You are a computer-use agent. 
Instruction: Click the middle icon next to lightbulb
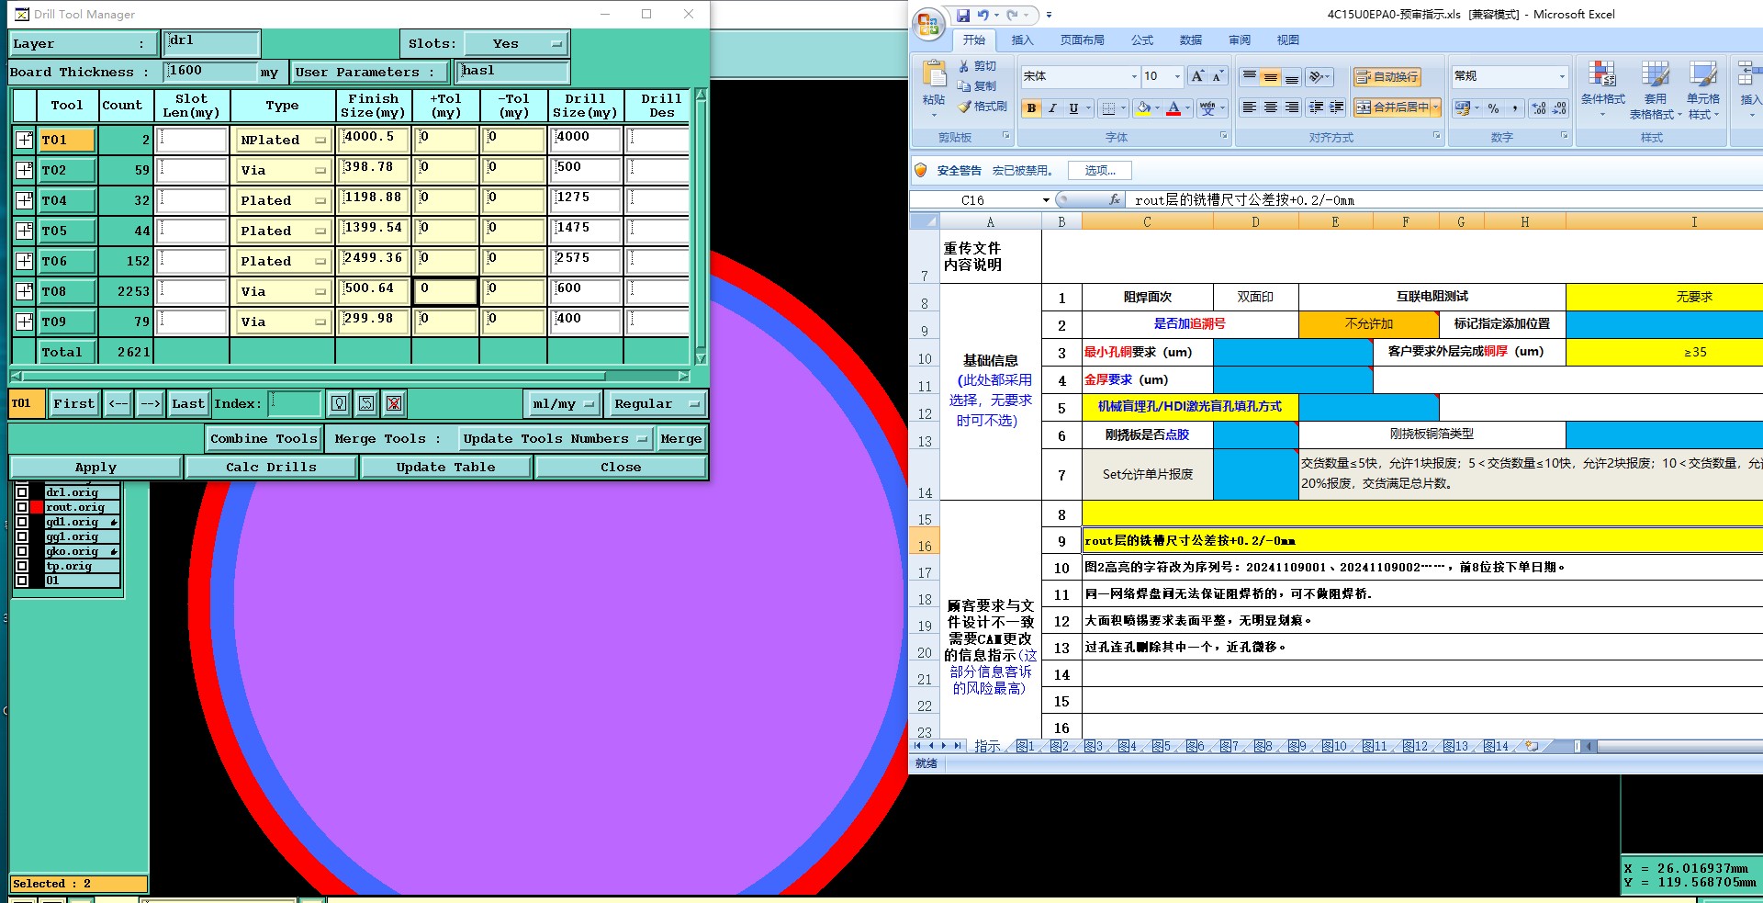(x=366, y=403)
